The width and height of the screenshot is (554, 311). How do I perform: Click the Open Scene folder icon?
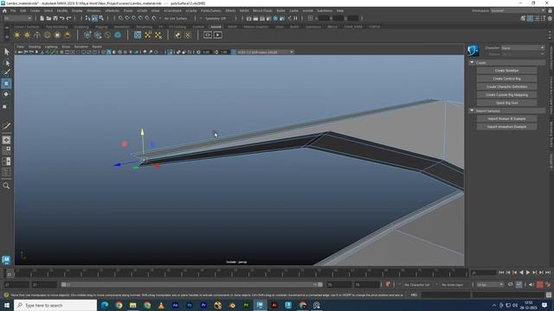[48, 18]
